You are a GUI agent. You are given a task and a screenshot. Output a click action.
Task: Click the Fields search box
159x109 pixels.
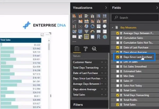tap(135, 18)
